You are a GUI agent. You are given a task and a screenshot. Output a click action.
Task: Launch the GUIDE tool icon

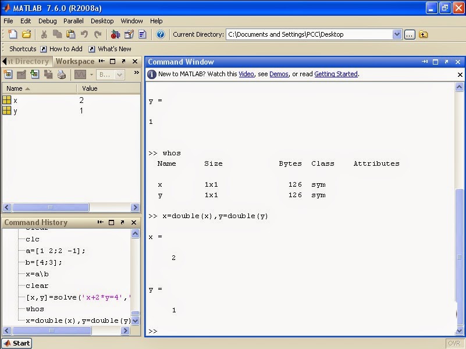point(129,34)
